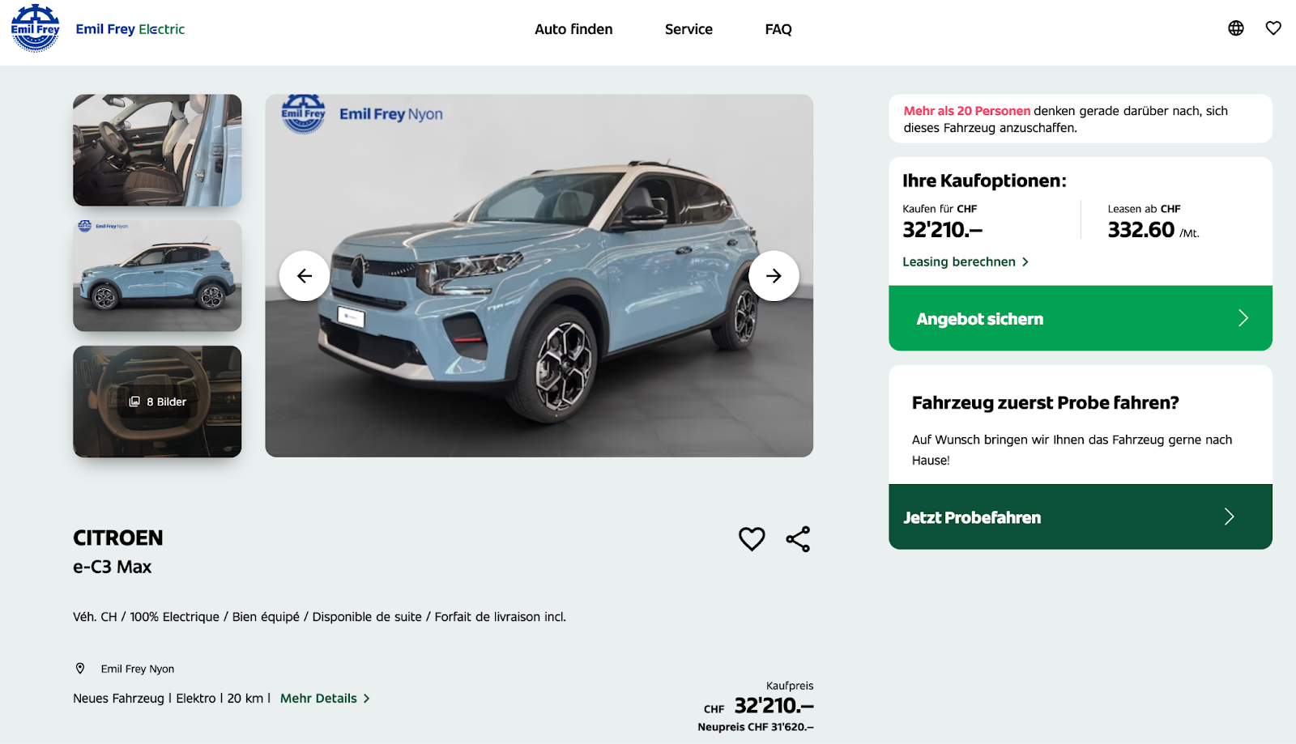Open Leasing berechnen calculator
The height and width of the screenshot is (744, 1296).
tap(966, 262)
